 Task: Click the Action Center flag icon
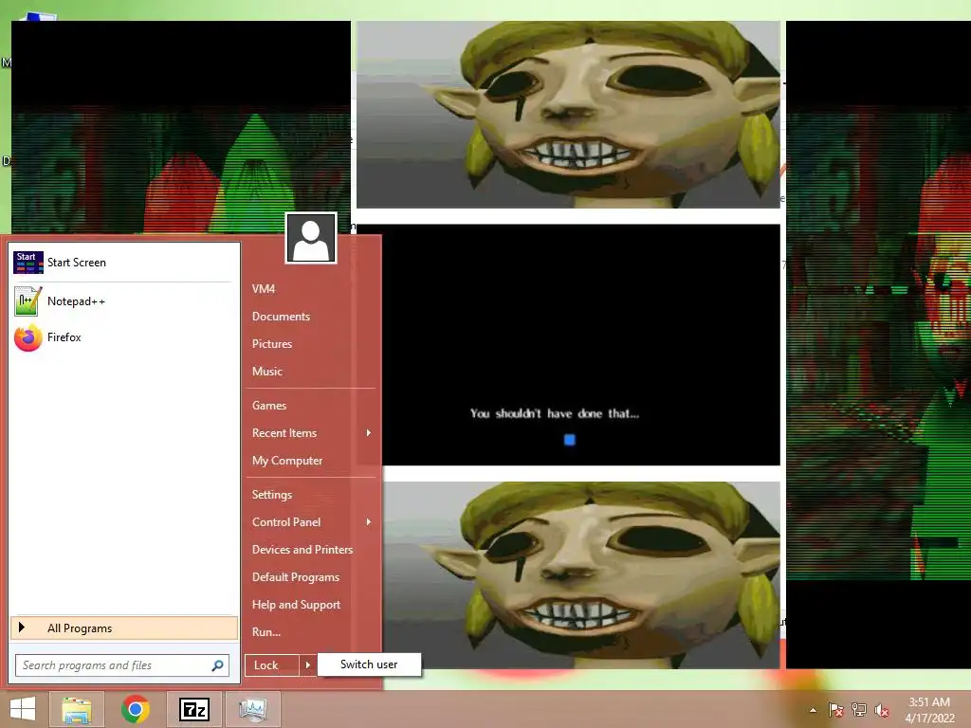(836, 710)
